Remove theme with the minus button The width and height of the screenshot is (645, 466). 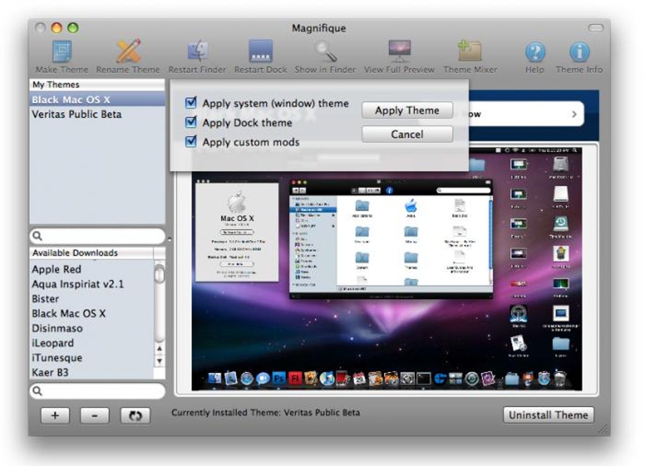click(x=95, y=415)
